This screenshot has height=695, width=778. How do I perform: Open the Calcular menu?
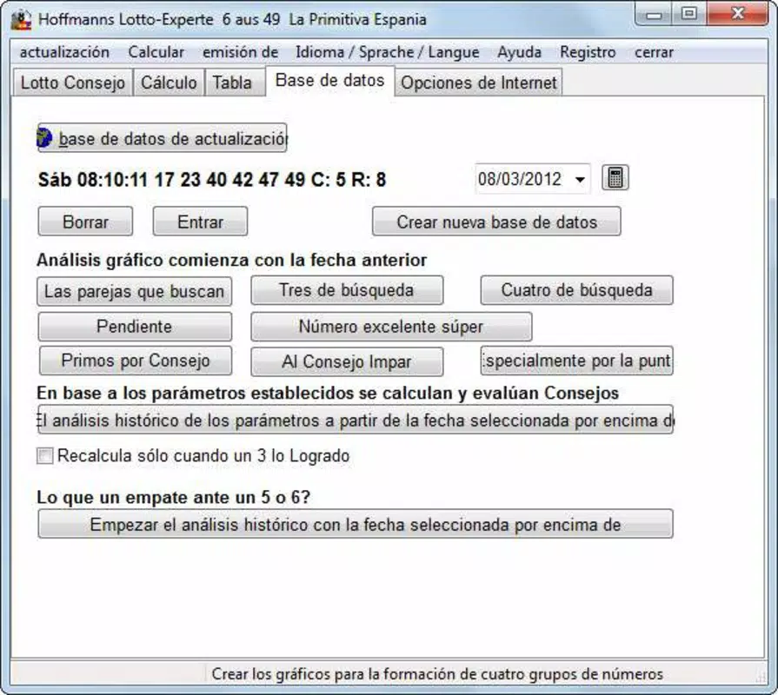tap(156, 52)
